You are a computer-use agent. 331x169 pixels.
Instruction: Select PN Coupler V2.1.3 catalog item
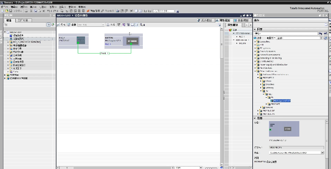282,101
